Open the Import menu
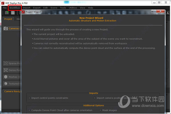 tap(27, 8)
